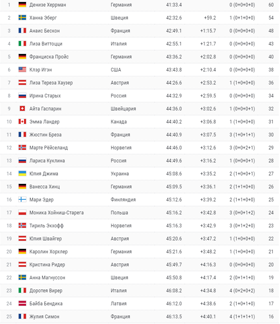
Task: Open athlete name Анаис Бескон
Action: [44, 31]
